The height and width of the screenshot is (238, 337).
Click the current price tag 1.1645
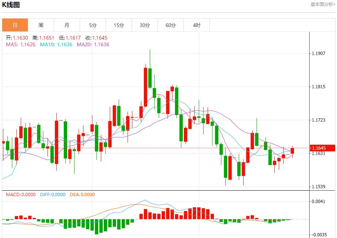point(321,147)
